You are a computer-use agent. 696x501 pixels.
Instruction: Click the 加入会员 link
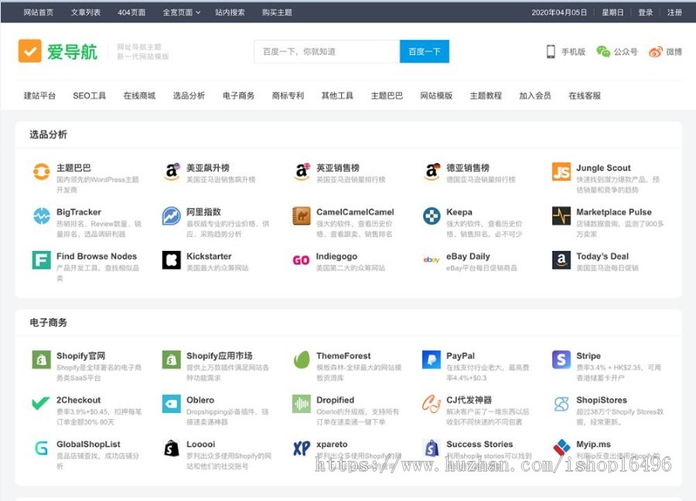(535, 95)
